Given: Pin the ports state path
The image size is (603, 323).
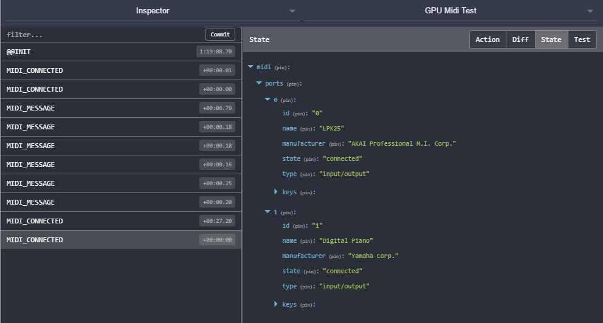Looking at the screenshot, I should [293, 84].
